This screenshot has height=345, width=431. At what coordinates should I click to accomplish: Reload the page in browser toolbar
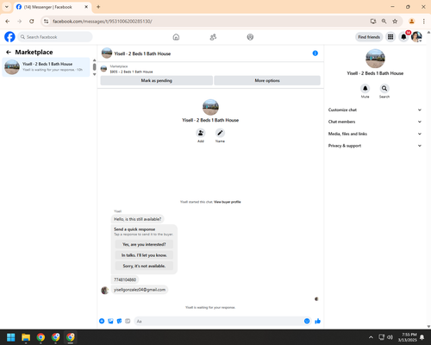click(32, 22)
